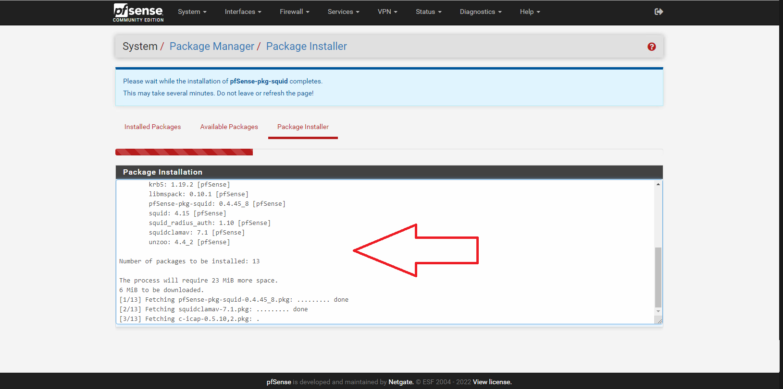Click the 'Do not leave or refresh' warning text
Viewport: 783px width, 389px height.
click(265, 93)
